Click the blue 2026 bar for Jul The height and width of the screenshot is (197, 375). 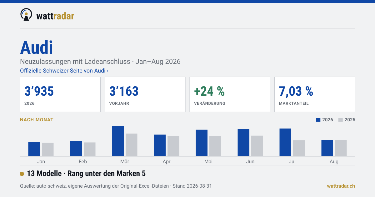[285, 142]
